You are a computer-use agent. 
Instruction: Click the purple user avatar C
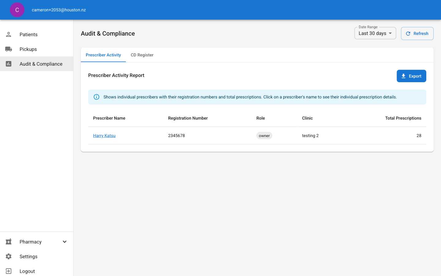(x=17, y=10)
